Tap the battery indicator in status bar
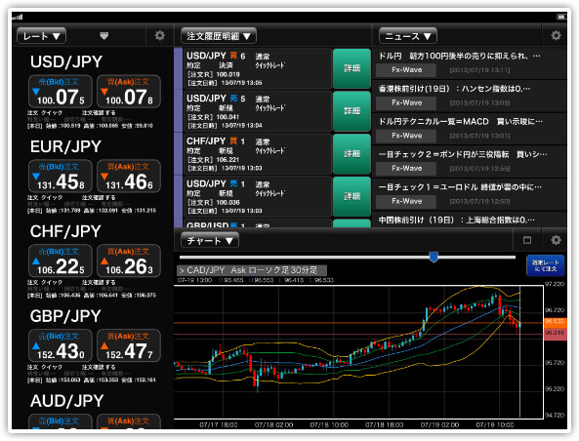The height and width of the screenshot is (441, 579). [x=561, y=17]
